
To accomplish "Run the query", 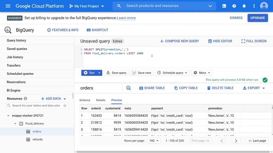I will click(x=89, y=73).
